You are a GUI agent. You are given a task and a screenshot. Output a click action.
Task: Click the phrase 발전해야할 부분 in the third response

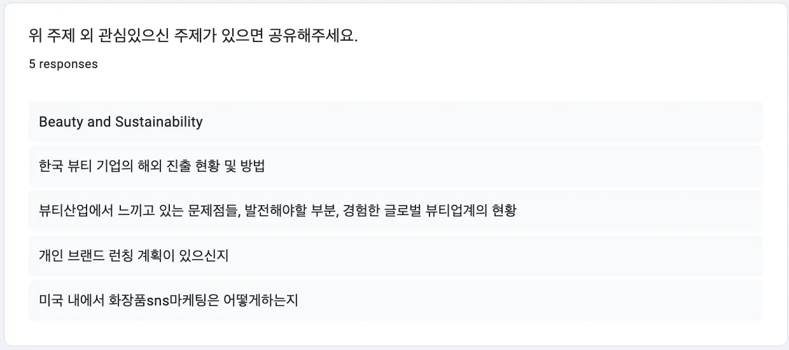coord(290,211)
